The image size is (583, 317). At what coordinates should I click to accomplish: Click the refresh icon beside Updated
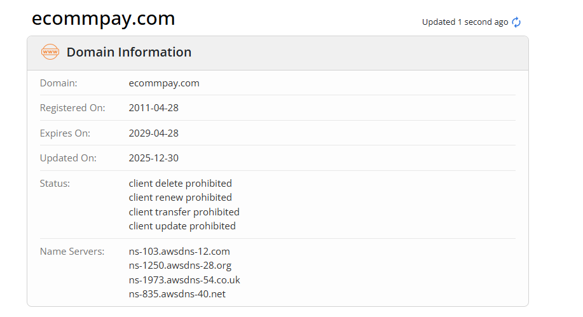click(x=516, y=22)
